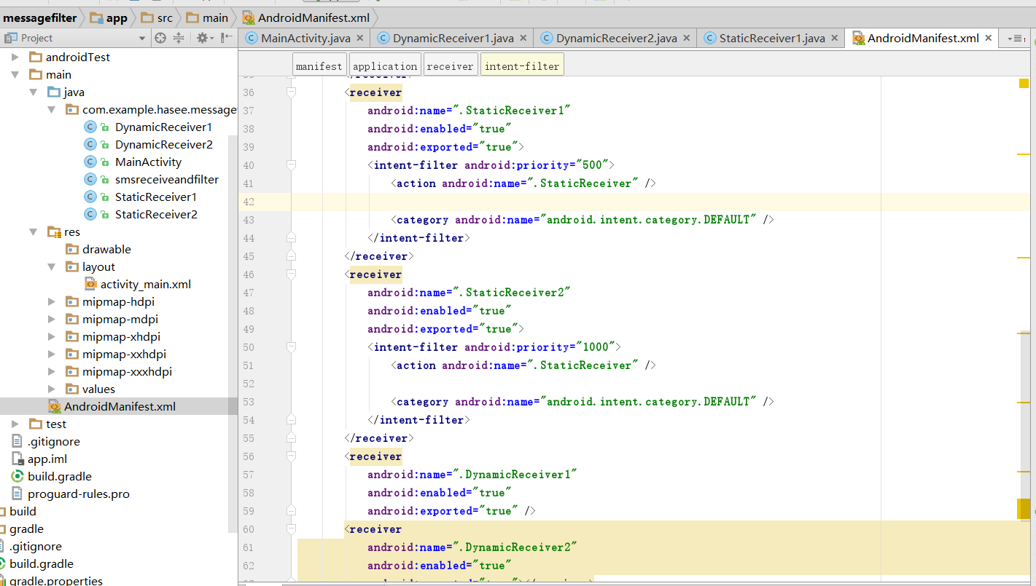This screenshot has width=1036, height=586.
Task: Open the Project panel gear settings
Action: click(x=202, y=38)
